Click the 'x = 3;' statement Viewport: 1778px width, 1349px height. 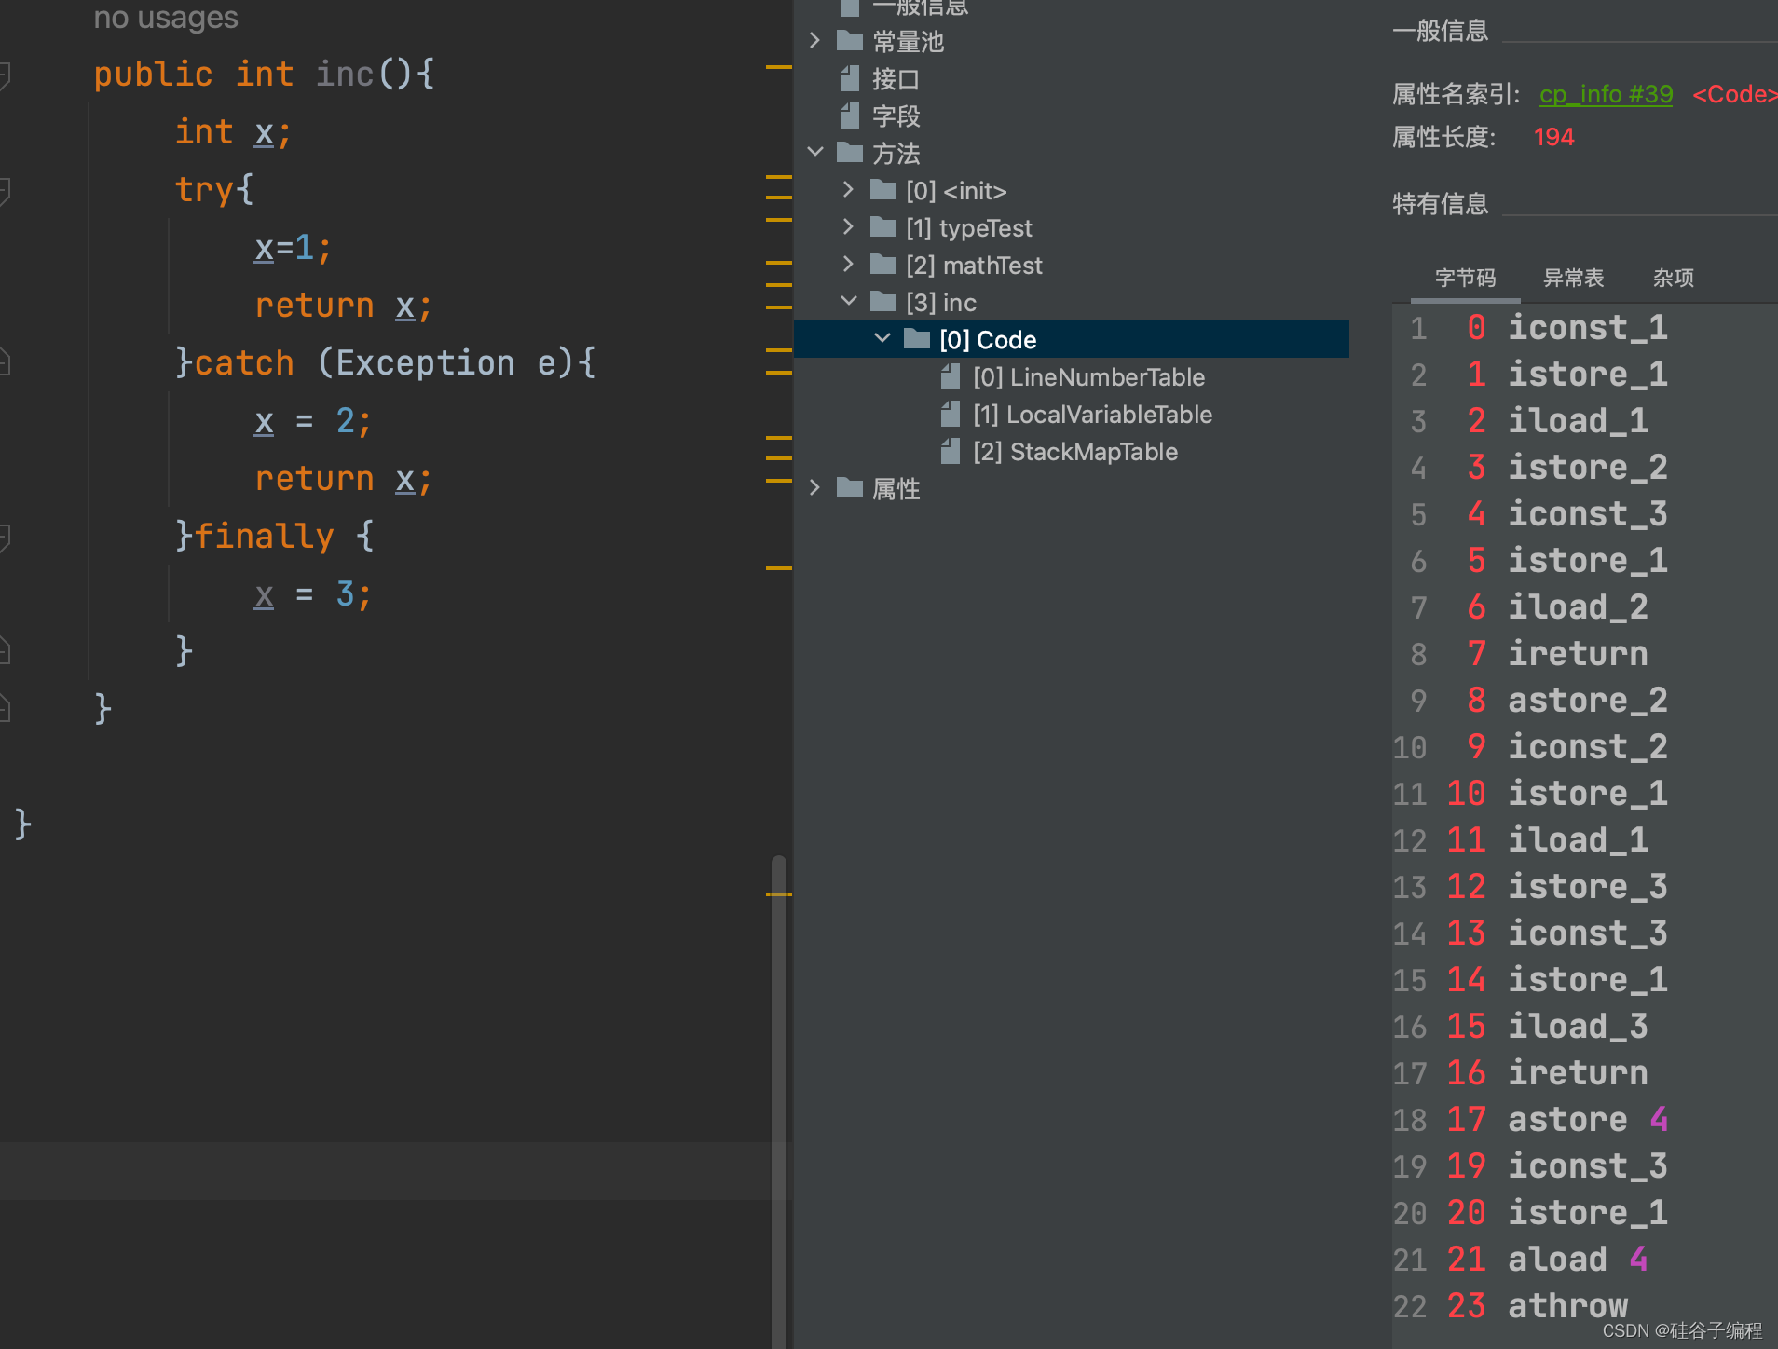pyautogui.click(x=313, y=593)
